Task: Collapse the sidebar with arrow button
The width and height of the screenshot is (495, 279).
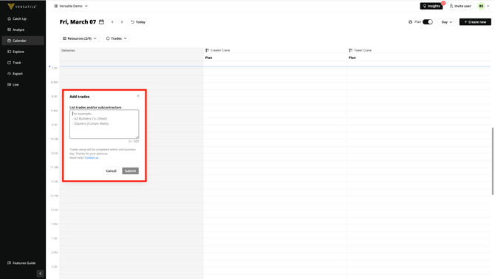Action: coord(40,273)
